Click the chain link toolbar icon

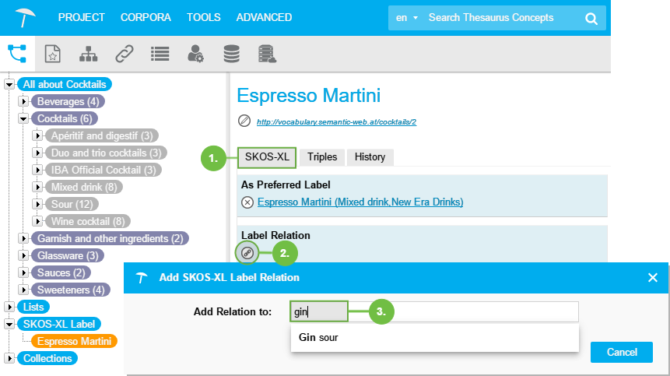[125, 54]
